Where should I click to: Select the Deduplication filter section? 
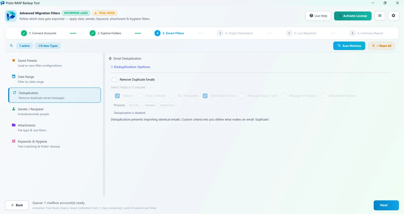tap(55, 95)
